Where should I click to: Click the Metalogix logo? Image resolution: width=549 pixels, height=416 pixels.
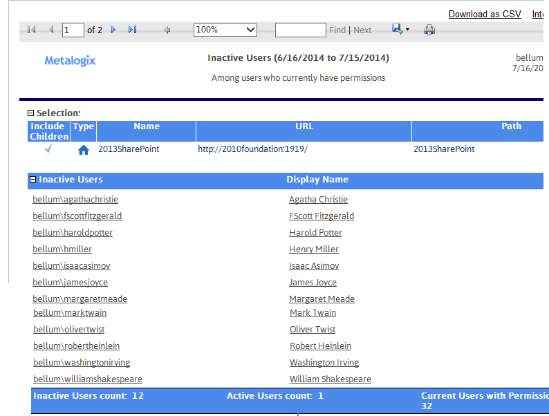(70, 61)
